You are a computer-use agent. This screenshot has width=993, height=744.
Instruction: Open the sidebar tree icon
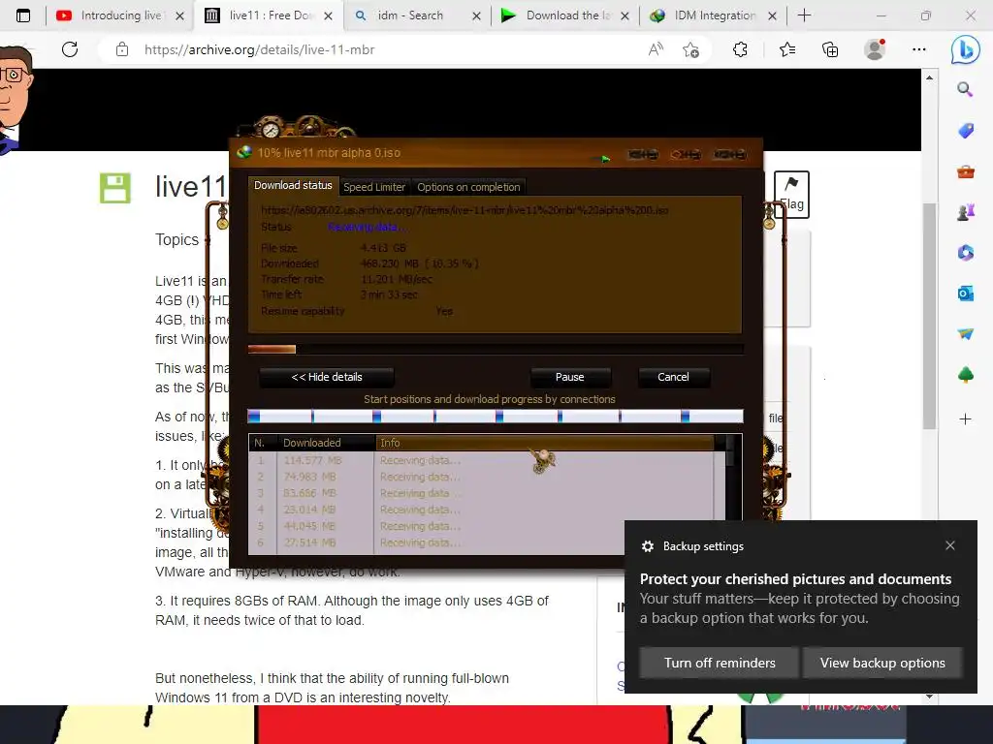pos(965,375)
